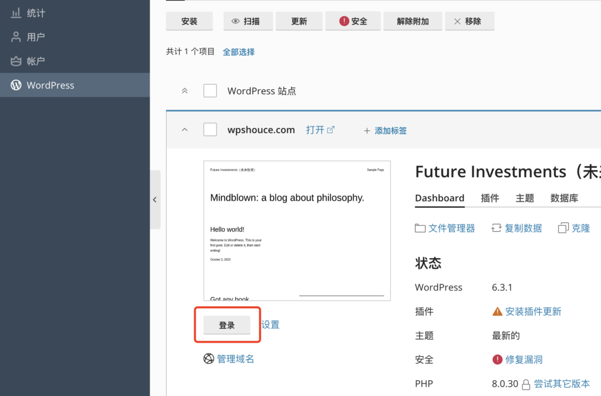
Task: Open the WordPress sidebar icon
Action: point(16,85)
